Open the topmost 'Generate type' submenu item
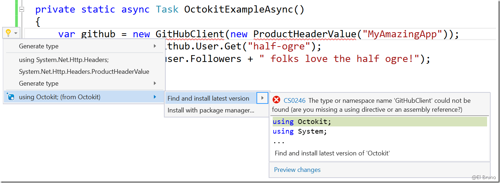 [x=39, y=46]
